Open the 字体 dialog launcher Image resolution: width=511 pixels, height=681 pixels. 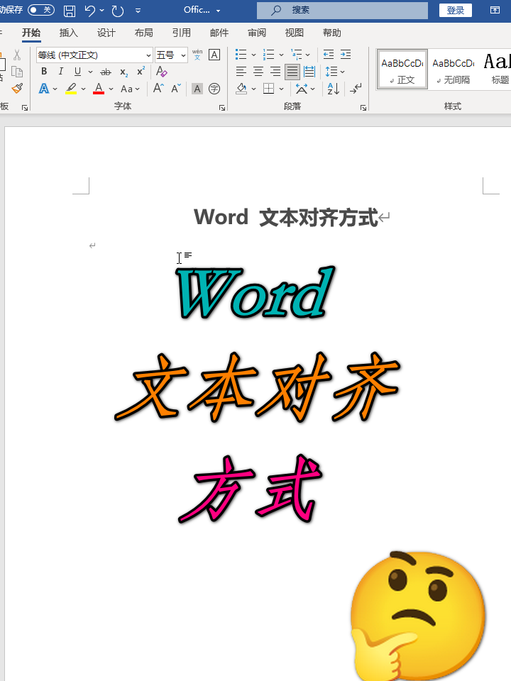point(222,107)
